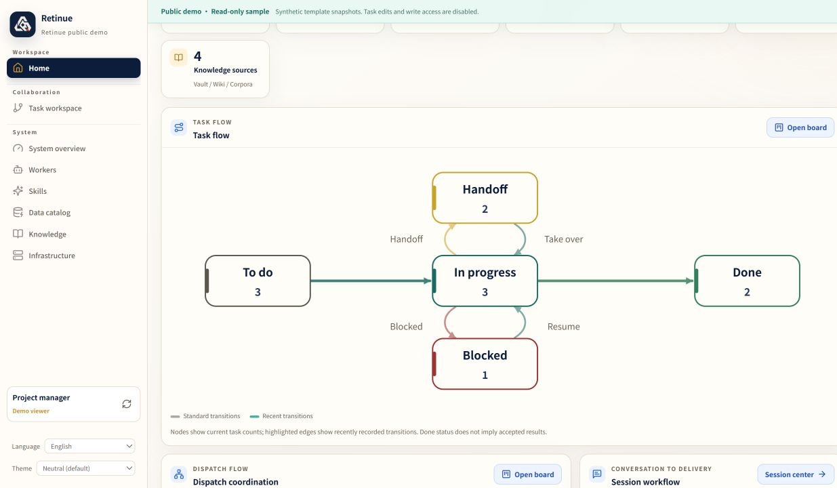Select the Blocked node
Screen dimensions: 837x488
(x=485, y=364)
